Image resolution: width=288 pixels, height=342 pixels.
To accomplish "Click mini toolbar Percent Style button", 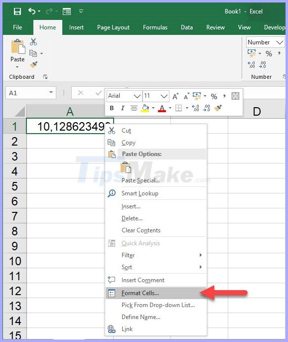I will (x=214, y=97).
